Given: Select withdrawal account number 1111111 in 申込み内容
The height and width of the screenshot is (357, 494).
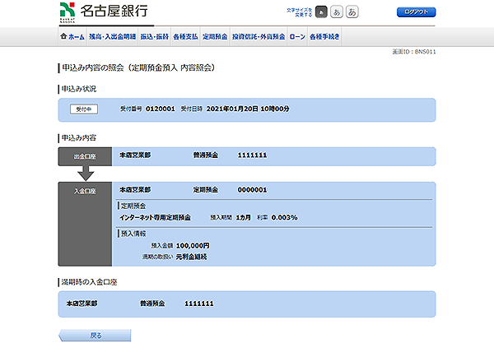Looking at the screenshot, I should pyautogui.click(x=252, y=155).
